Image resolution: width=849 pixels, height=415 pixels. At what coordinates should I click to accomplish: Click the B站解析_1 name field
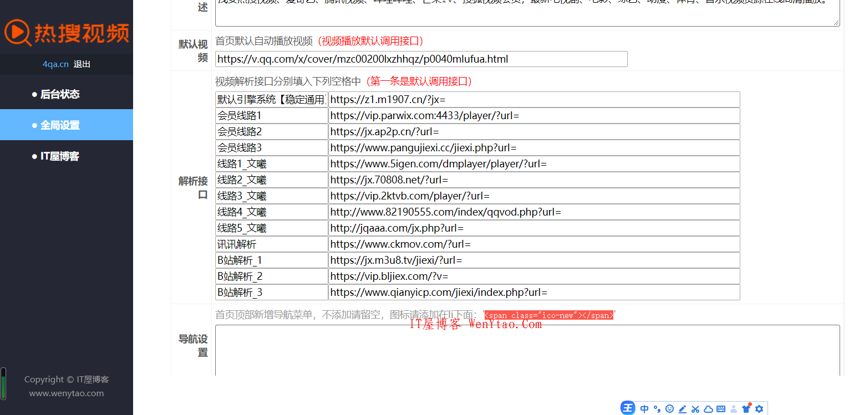coord(272,260)
